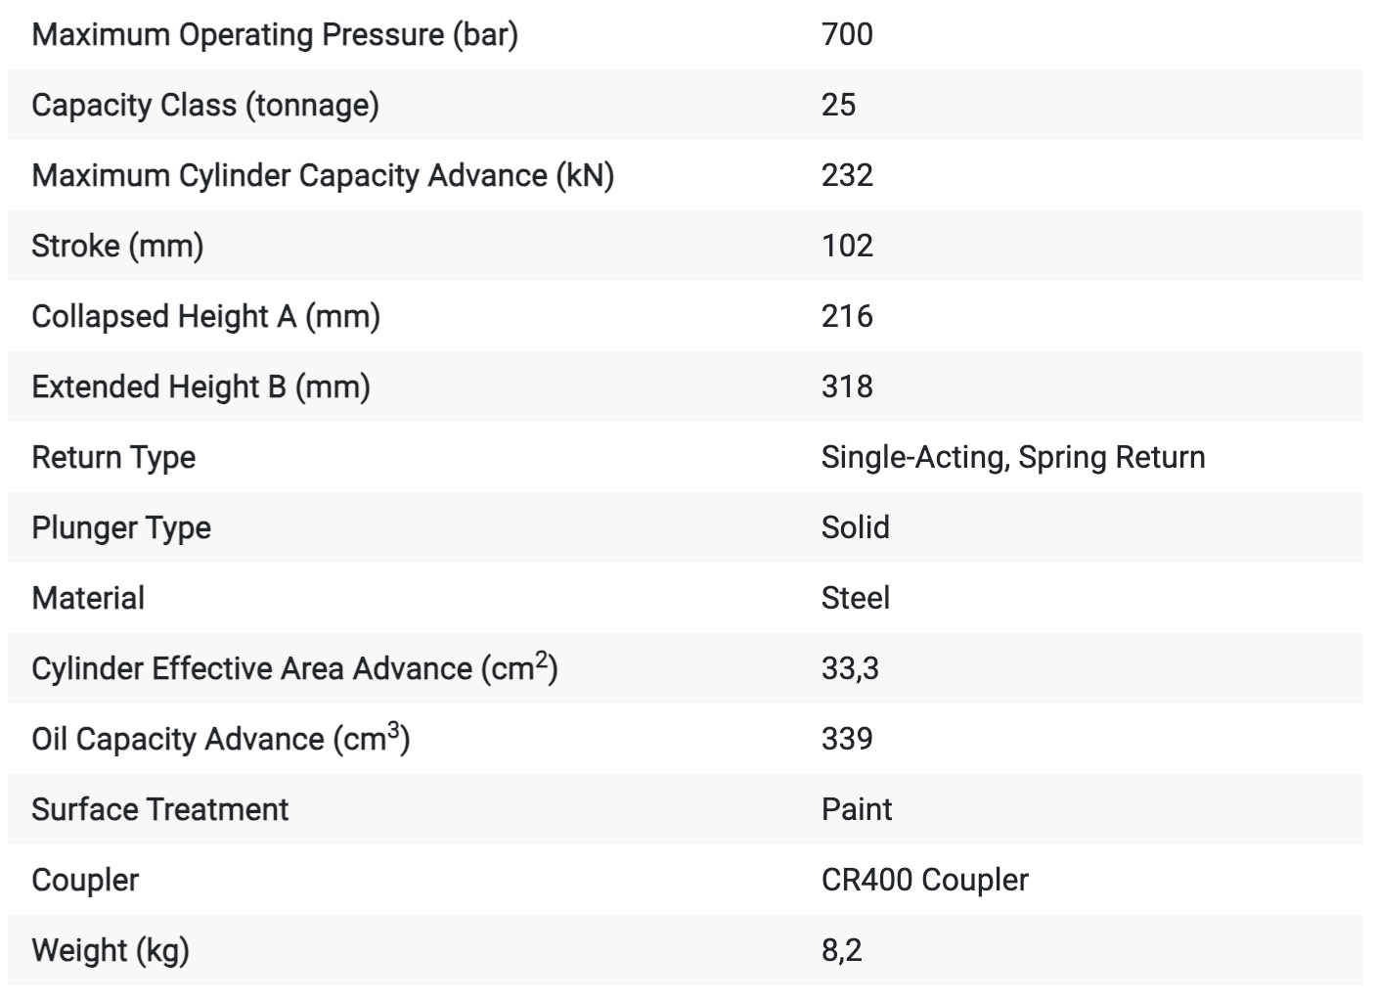Select the Plunger Type Solid value
Image resolution: width=1377 pixels, height=1002 pixels.
tap(856, 527)
